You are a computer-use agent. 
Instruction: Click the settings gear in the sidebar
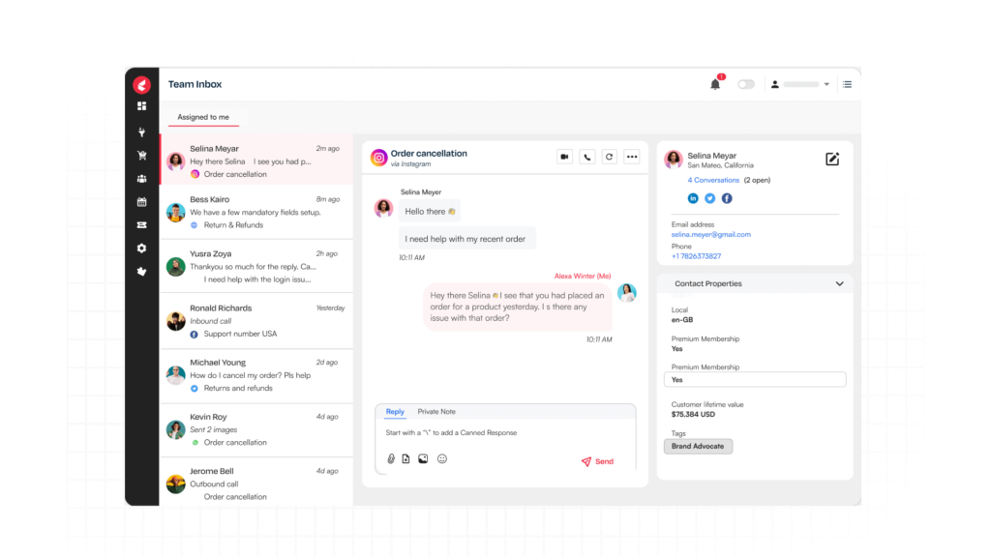(x=141, y=249)
